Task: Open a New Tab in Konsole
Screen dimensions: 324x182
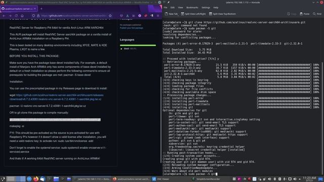Action: tap(171, 14)
